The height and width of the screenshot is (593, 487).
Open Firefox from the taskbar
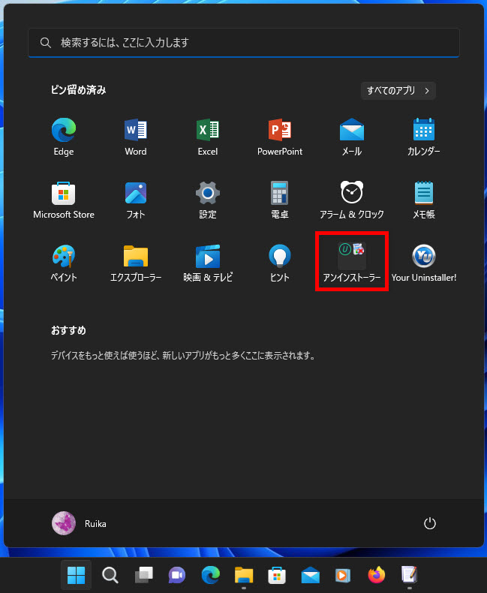[376, 575]
